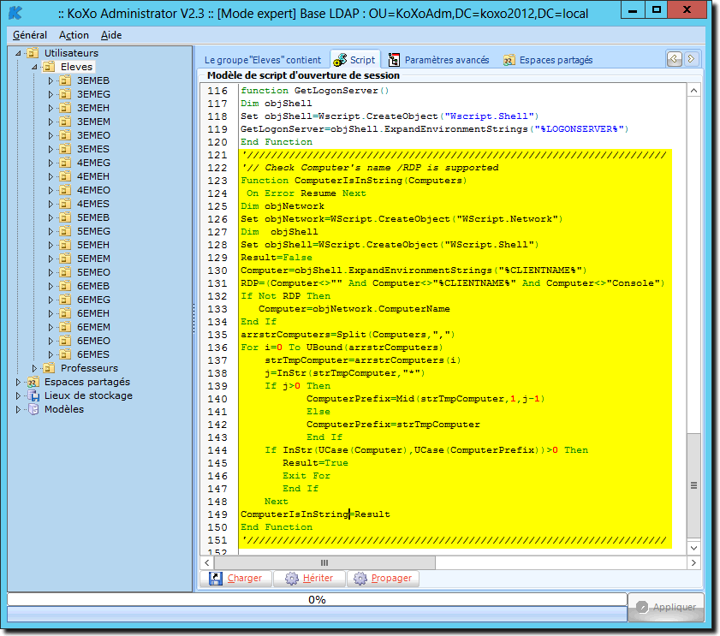The height and width of the screenshot is (636, 720).
Task: Switch to Paramètres avancés tab
Action: pos(438,60)
